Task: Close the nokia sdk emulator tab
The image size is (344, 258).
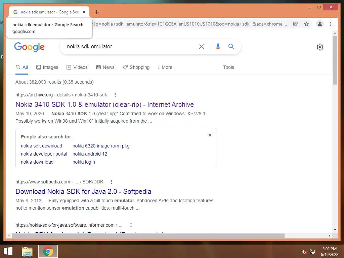Action: (x=84, y=12)
